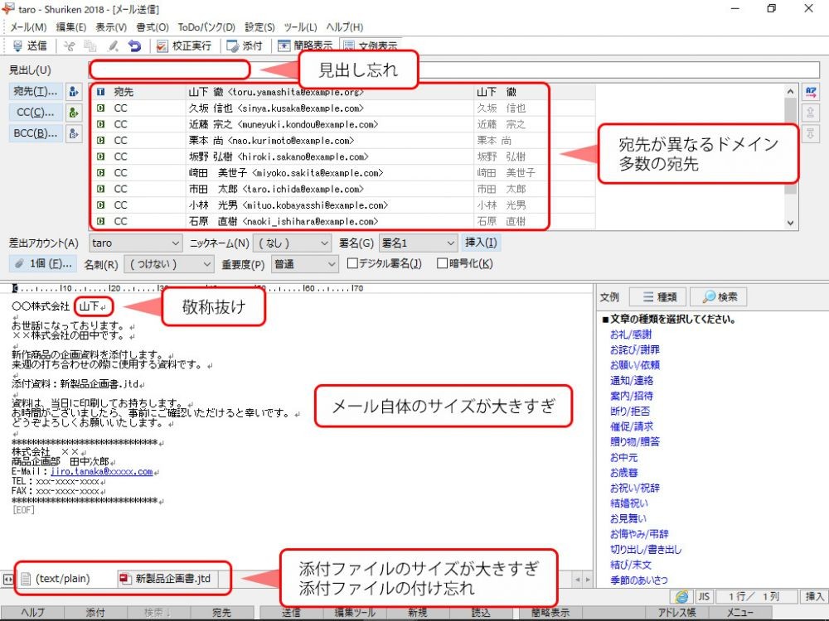This screenshot has height=621, width=829.
Task: Click the blue undo arrow icon
Action: pyautogui.click(x=135, y=46)
